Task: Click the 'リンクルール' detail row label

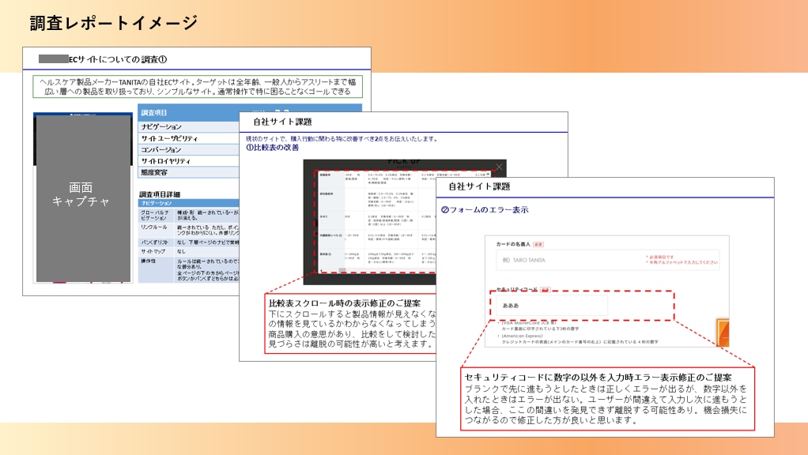Action: click(154, 227)
